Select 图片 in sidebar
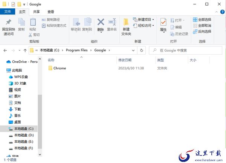Screen dimensions: 226x163 pyautogui.click(x=15, y=96)
